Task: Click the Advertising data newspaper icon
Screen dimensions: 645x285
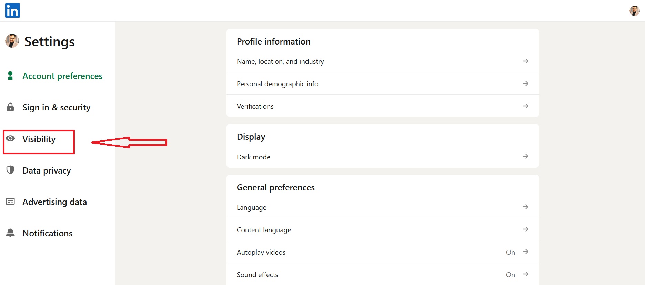Action: click(x=10, y=202)
